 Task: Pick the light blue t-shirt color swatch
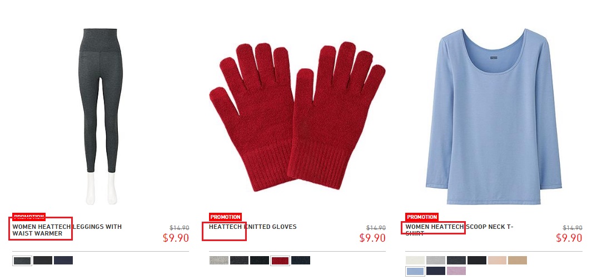pos(415,271)
